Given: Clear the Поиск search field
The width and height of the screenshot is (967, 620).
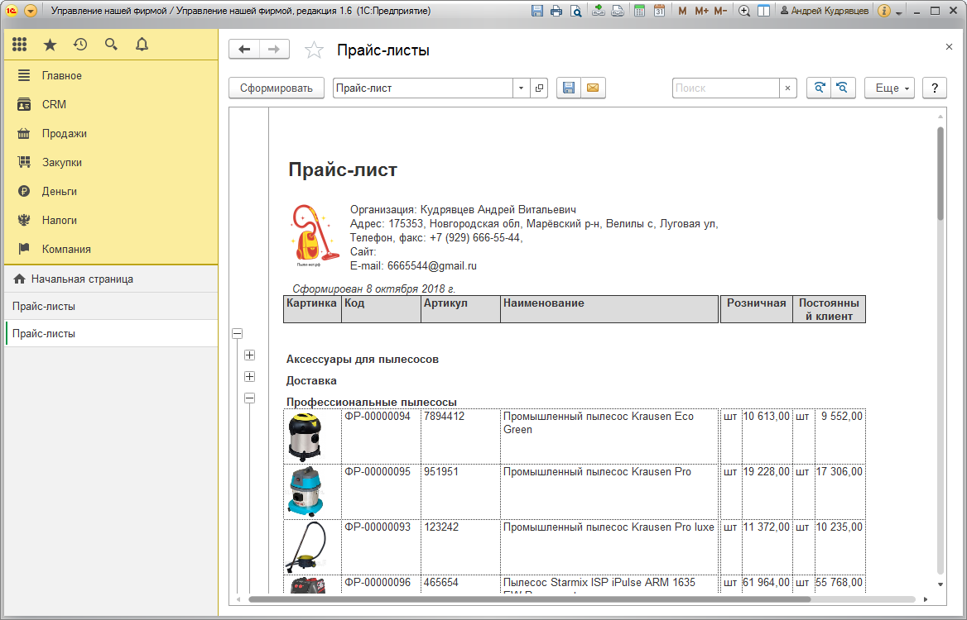Looking at the screenshot, I should click(x=787, y=88).
